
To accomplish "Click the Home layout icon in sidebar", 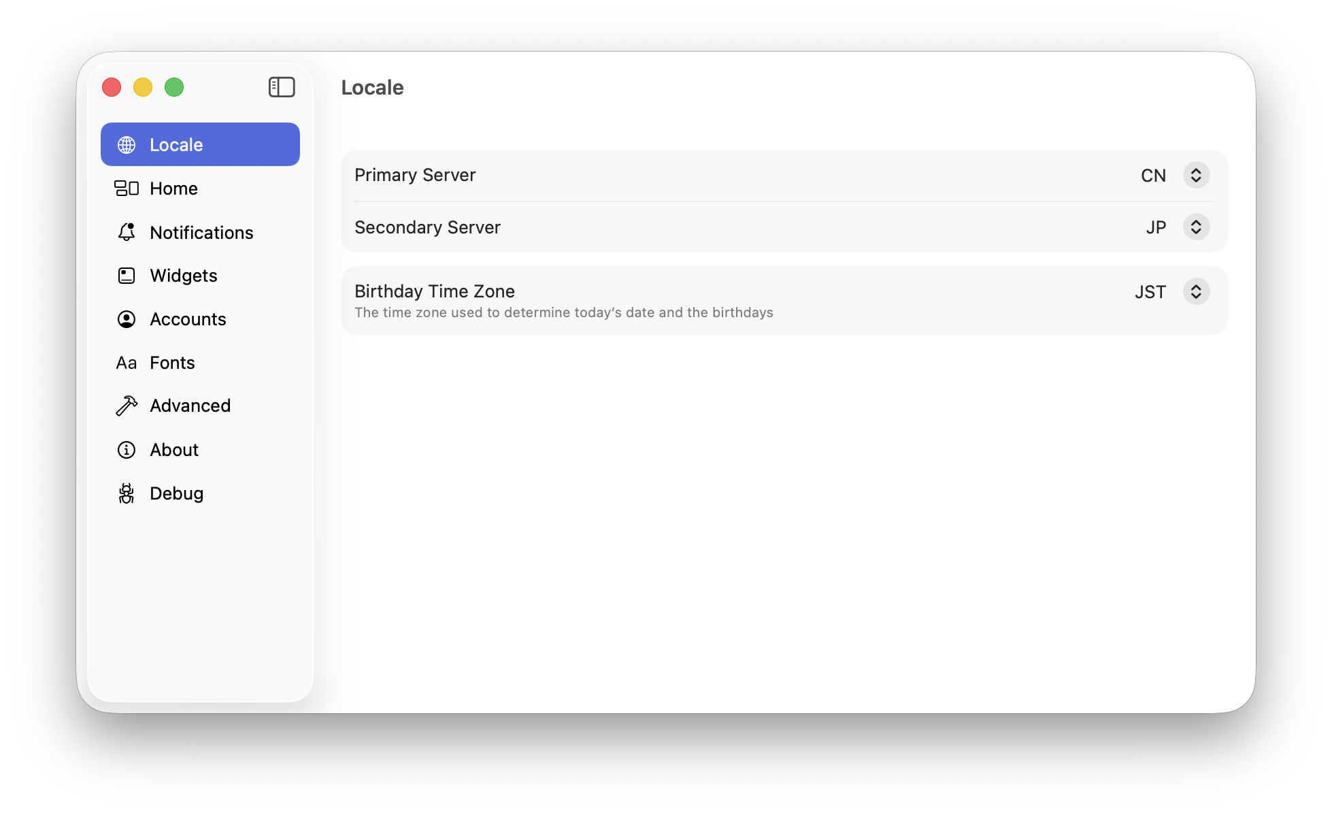I will click(127, 189).
